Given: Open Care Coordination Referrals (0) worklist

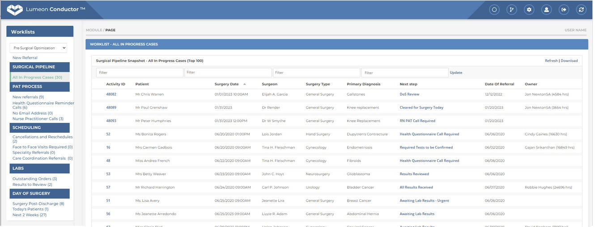Looking at the screenshot, I should [42, 159].
